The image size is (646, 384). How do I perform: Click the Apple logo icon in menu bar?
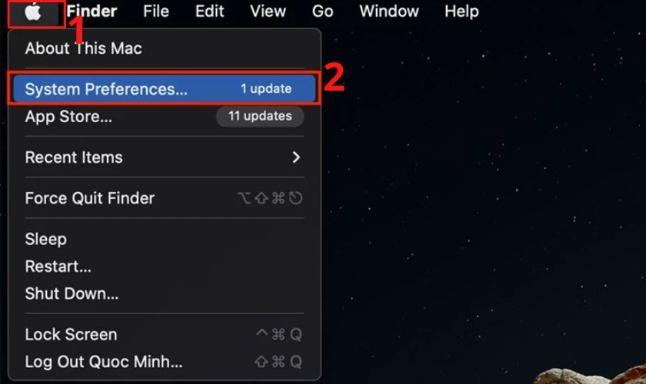pos(33,12)
